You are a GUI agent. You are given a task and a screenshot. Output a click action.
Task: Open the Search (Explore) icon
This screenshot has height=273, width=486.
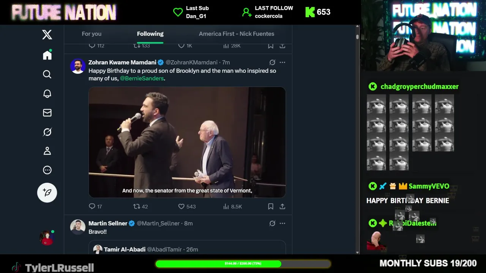click(47, 74)
